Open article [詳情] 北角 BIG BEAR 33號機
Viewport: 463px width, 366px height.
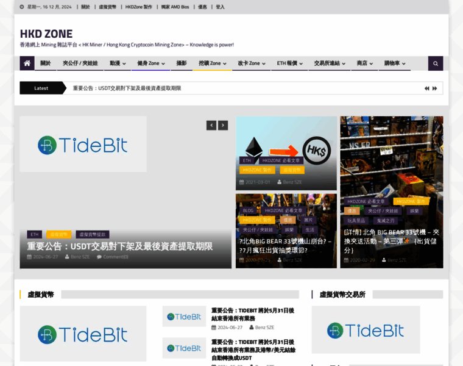[391, 241]
